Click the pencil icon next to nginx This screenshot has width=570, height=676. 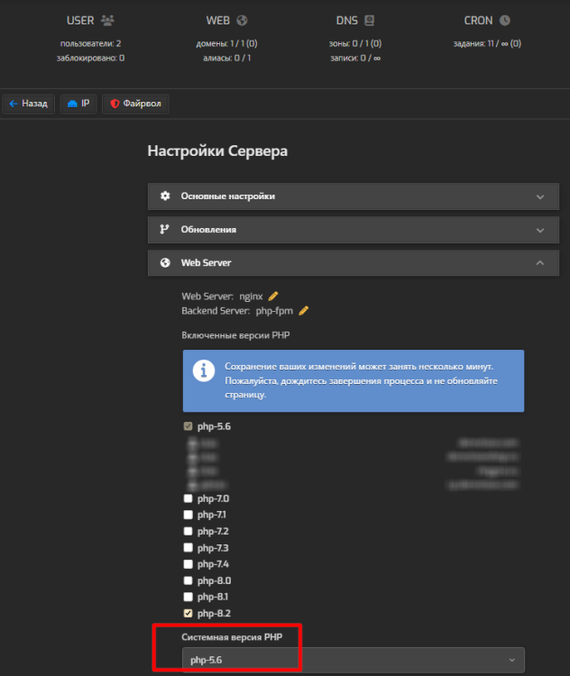(273, 296)
